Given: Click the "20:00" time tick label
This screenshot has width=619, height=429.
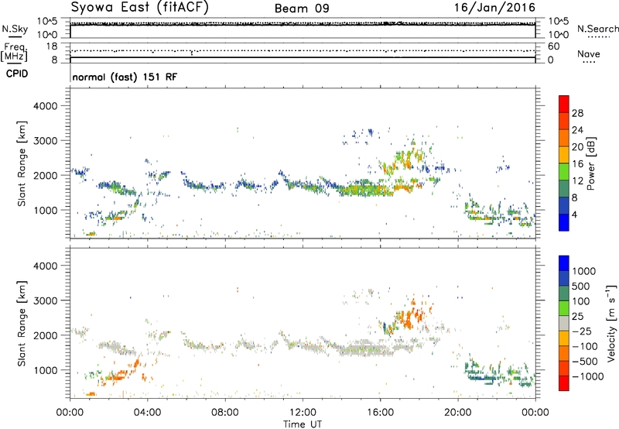Looking at the screenshot, I should click(x=458, y=413).
